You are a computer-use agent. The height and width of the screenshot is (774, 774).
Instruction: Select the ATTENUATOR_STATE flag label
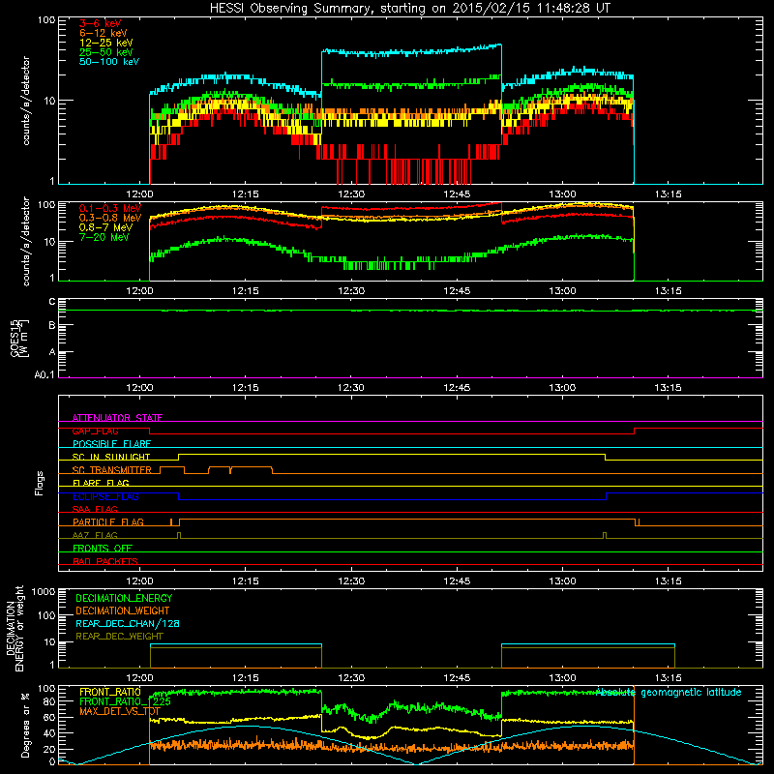click(x=117, y=418)
